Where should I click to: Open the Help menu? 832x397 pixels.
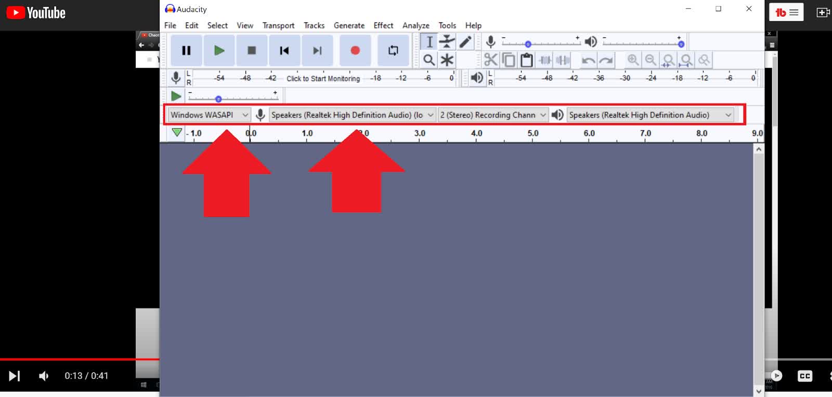[x=473, y=25]
